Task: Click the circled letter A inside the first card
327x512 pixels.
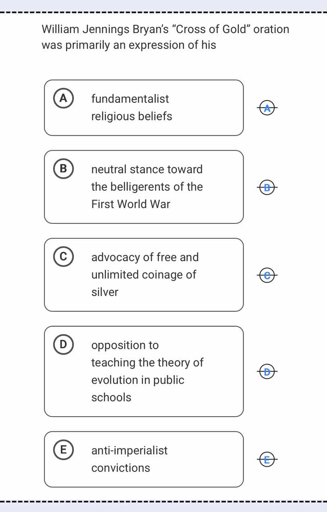Action: pyautogui.click(x=63, y=98)
